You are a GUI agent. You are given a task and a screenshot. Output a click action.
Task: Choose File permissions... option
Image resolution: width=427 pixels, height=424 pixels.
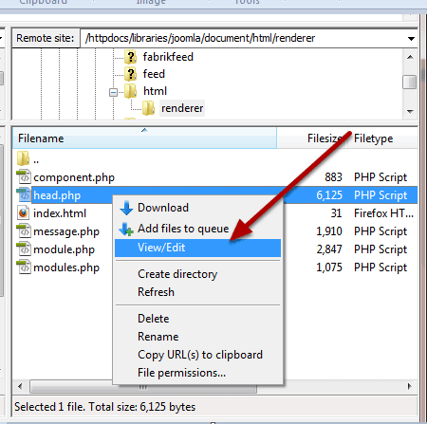(181, 373)
